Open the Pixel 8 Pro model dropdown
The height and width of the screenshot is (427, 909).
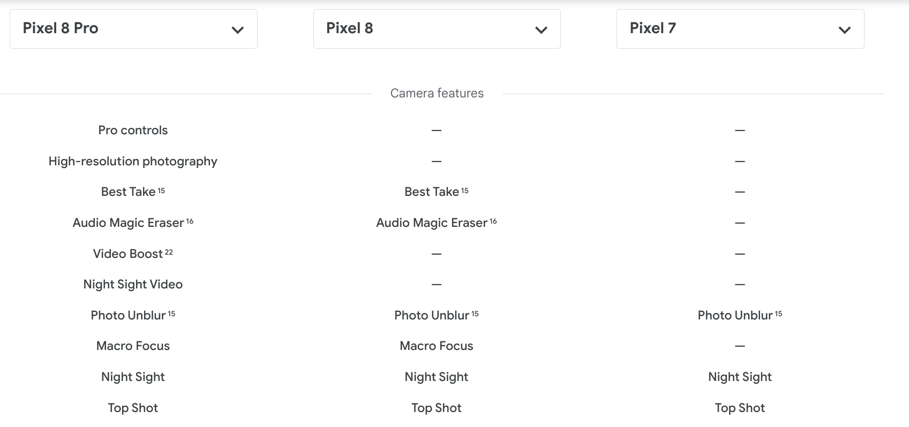133,29
